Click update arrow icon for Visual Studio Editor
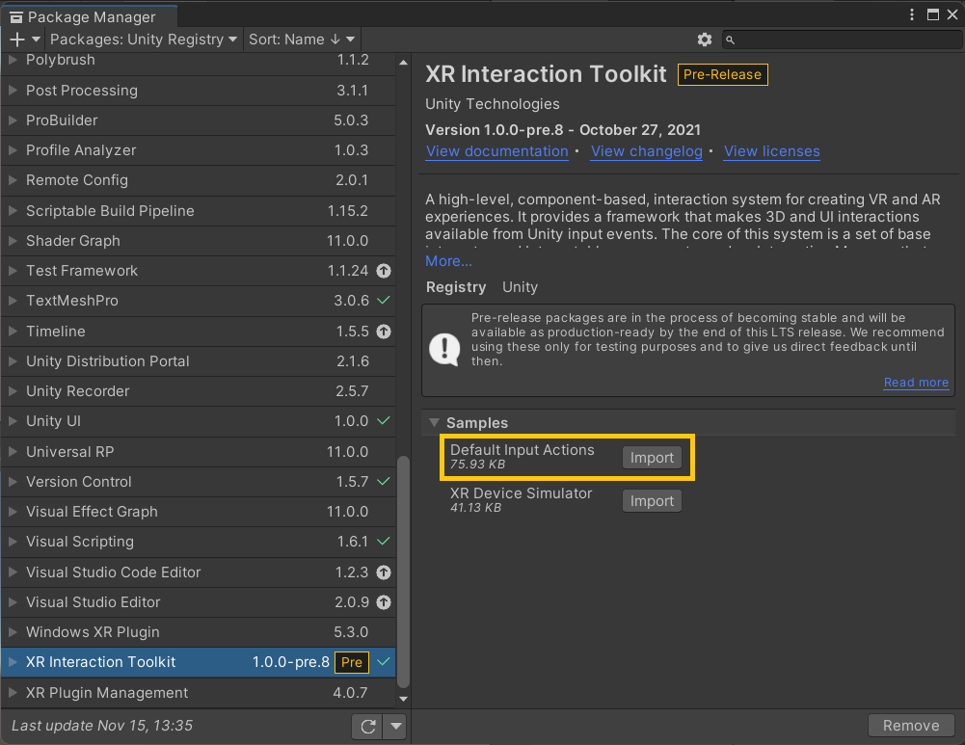Image resolution: width=965 pixels, height=745 pixels. [x=384, y=602]
